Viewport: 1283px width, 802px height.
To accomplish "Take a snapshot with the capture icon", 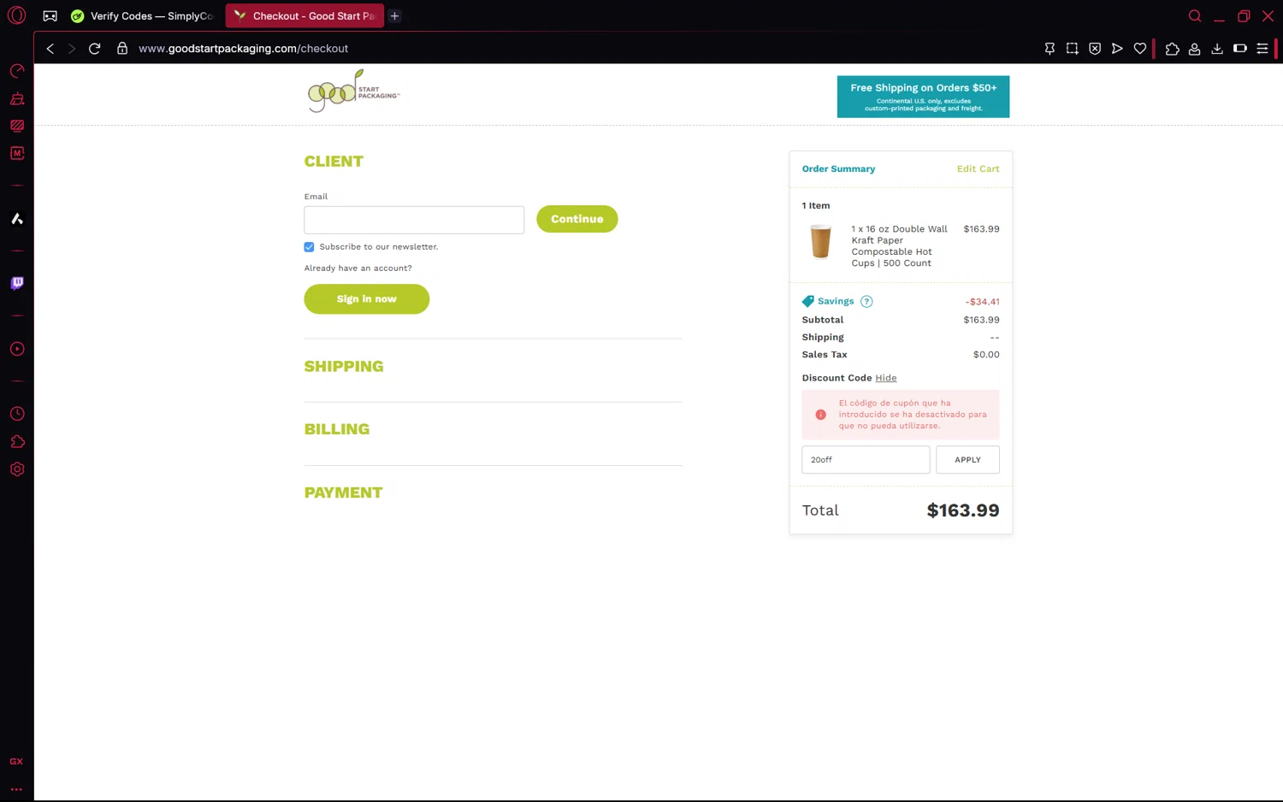I will (1072, 49).
